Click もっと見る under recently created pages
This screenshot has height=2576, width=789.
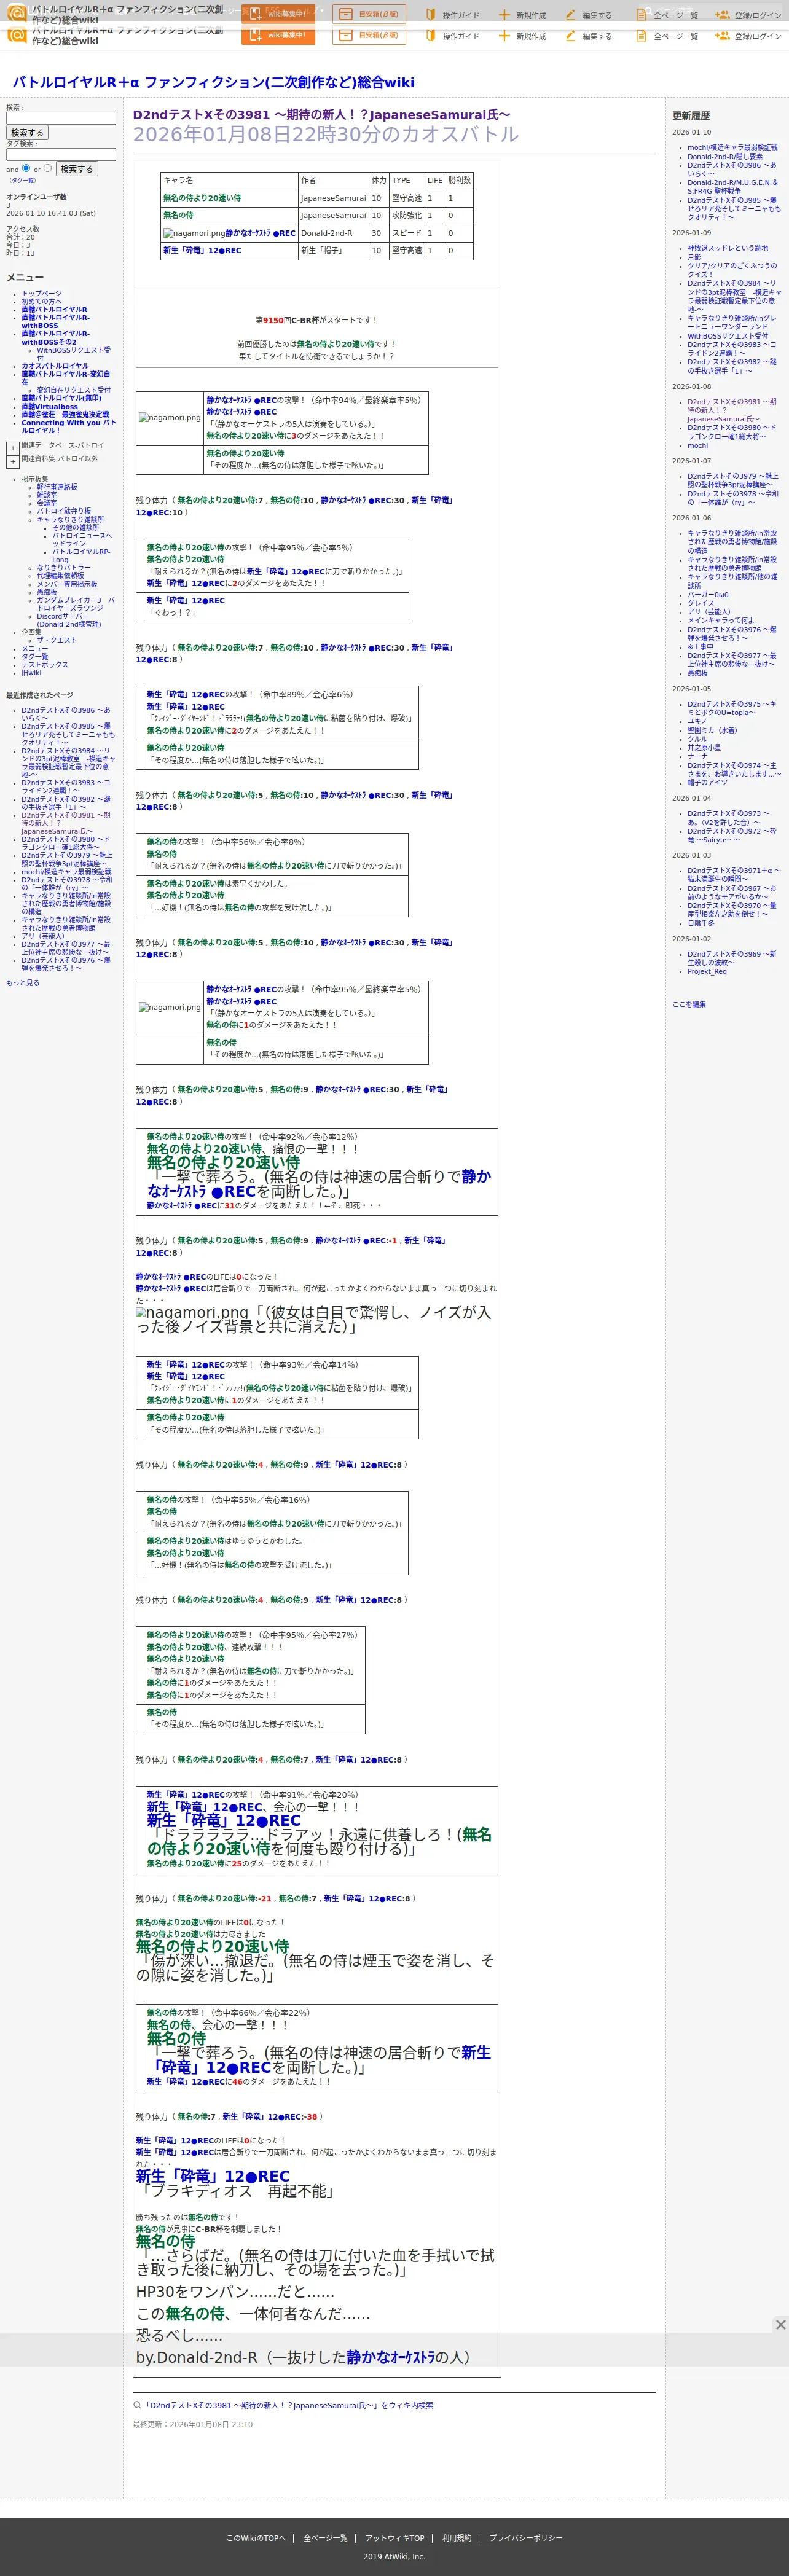(x=23, y=983)
